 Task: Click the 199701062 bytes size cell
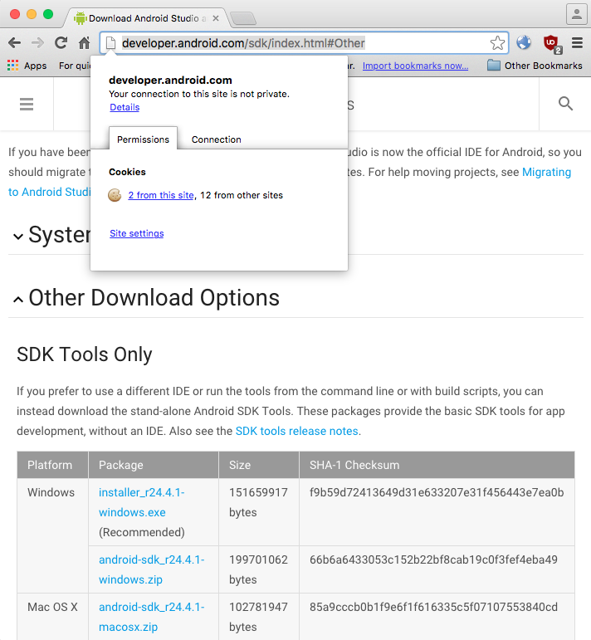[x=258, y=569]
